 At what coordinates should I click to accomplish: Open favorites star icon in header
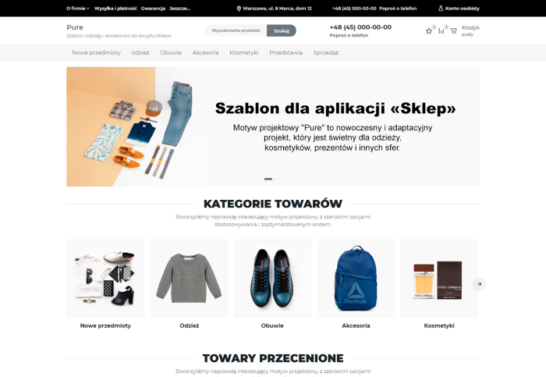tap(429, 31)
